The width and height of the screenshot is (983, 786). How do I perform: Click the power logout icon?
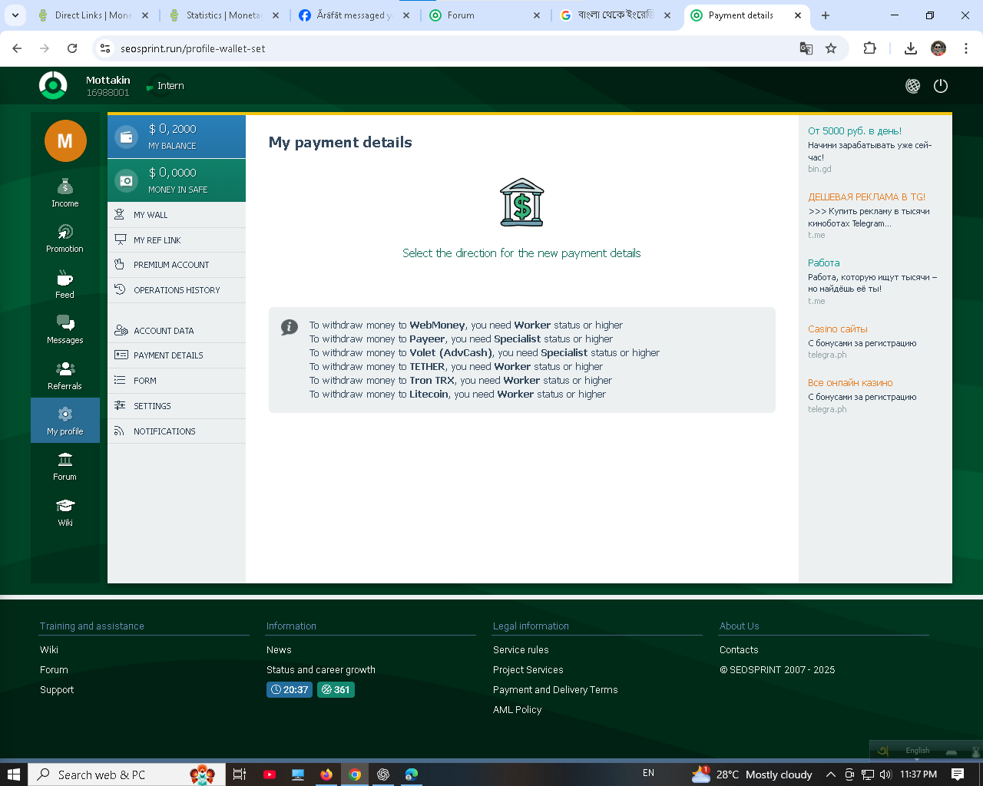tap(941, 86)
